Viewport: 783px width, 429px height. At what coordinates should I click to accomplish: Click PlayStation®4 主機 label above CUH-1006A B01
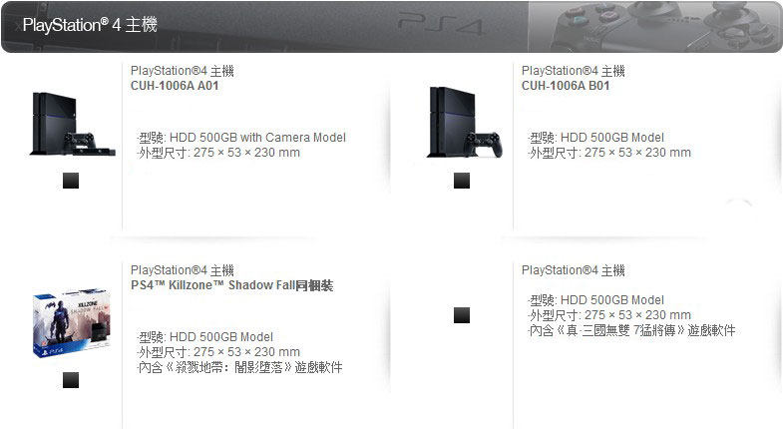click(x=574, y=71)
